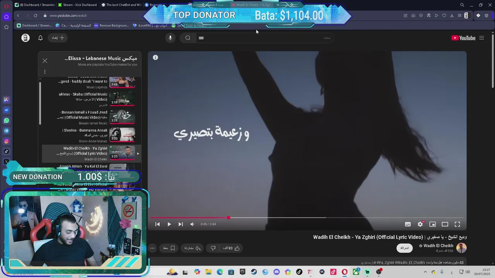The width and height of the screenshot is (495, 278).
Task: Open Telegram in Opera sidebar
Action: pos(6,131)
